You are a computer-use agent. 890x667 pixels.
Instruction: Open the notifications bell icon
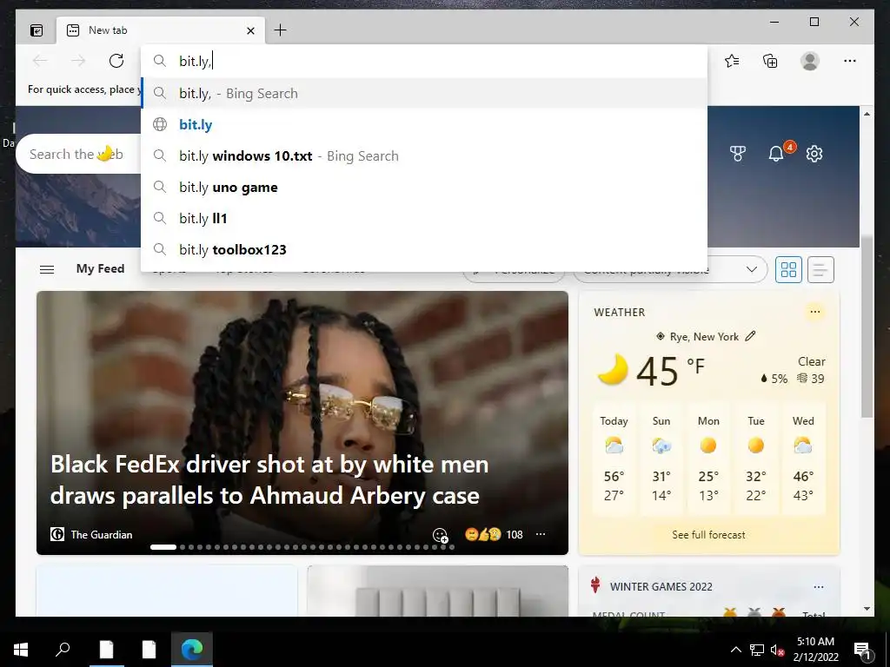pos(776,154)
